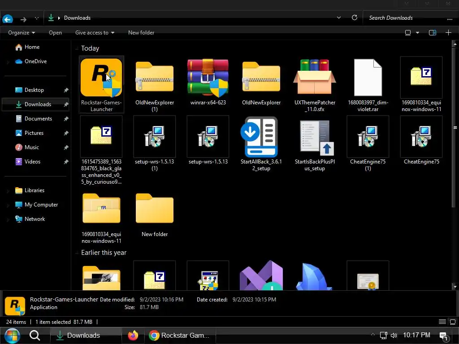Open taskbar search magnifier
Image resolution: width=459 pixels, height=344 pixels.
click(35, 335)
